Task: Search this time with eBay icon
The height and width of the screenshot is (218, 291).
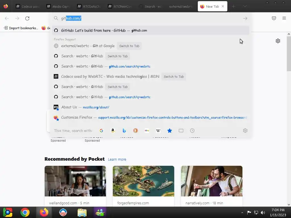Action: [147, 131]
